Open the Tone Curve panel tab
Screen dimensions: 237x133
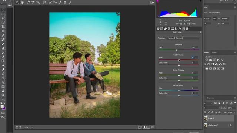[x=162, y=28]
